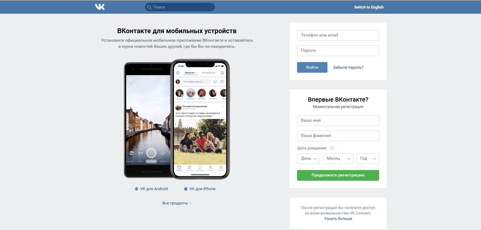
Task: Click the Apple icon for iPhone app
Action: click(x=186, y=189)
